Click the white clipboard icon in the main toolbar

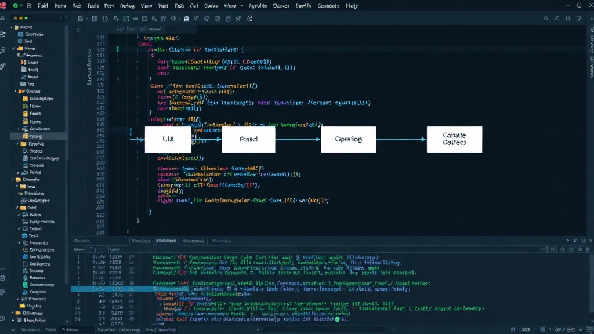click(186, 19)
